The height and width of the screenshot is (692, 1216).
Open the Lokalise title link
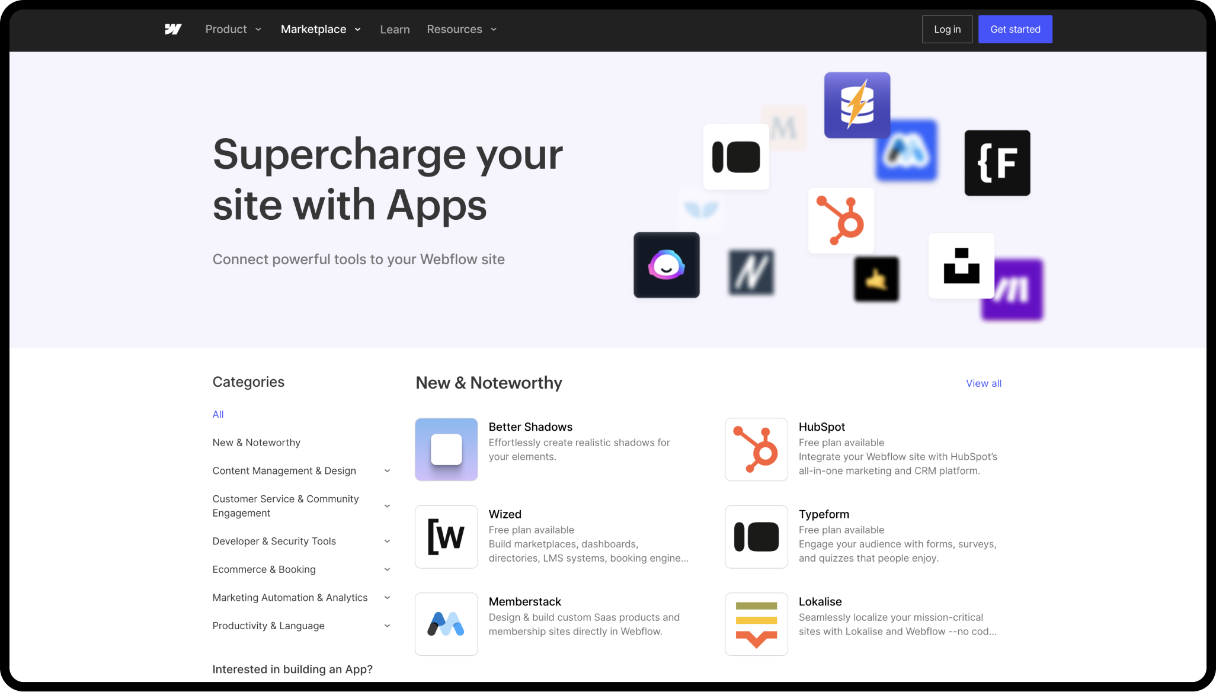pos(820,601)
